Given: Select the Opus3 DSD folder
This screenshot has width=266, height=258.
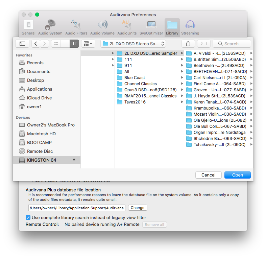Looking at the screenshot, I should pyautogui.click(x=149, y=90).
